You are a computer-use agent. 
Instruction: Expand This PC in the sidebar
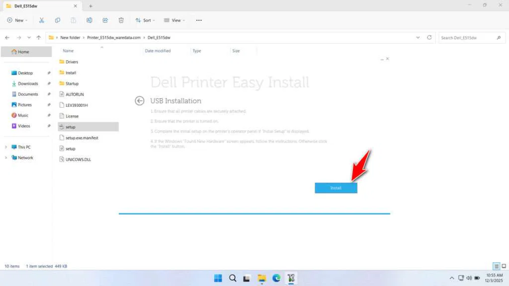point(6,147)
